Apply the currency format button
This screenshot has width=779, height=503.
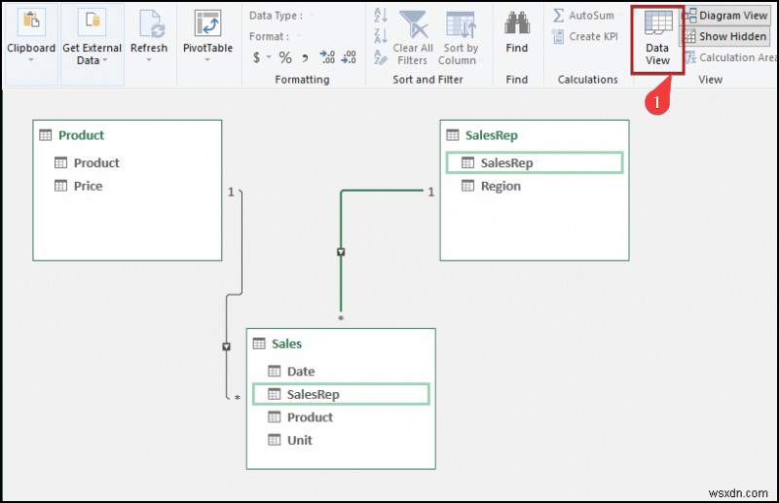[x=256, y=57]
